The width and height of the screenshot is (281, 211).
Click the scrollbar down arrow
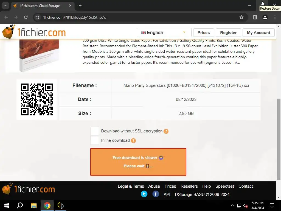(279, 197)
